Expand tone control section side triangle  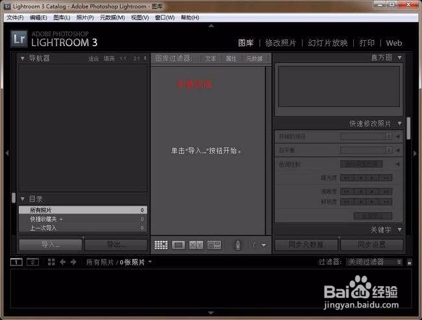coord(397,164)
